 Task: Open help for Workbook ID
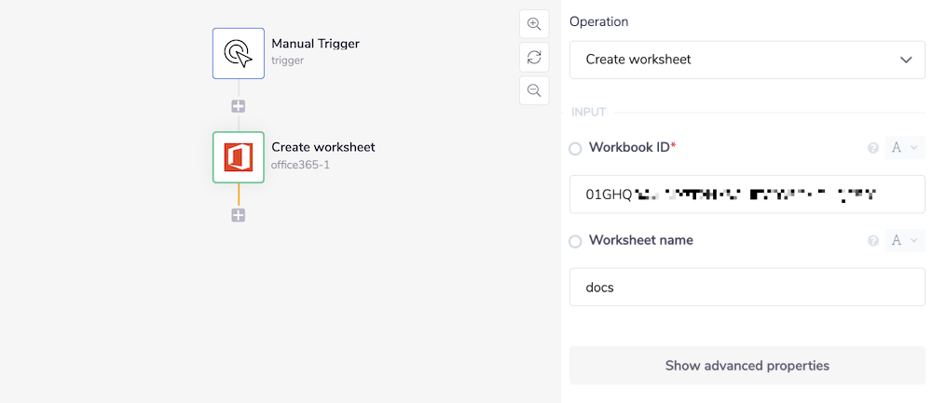(873, 148)
